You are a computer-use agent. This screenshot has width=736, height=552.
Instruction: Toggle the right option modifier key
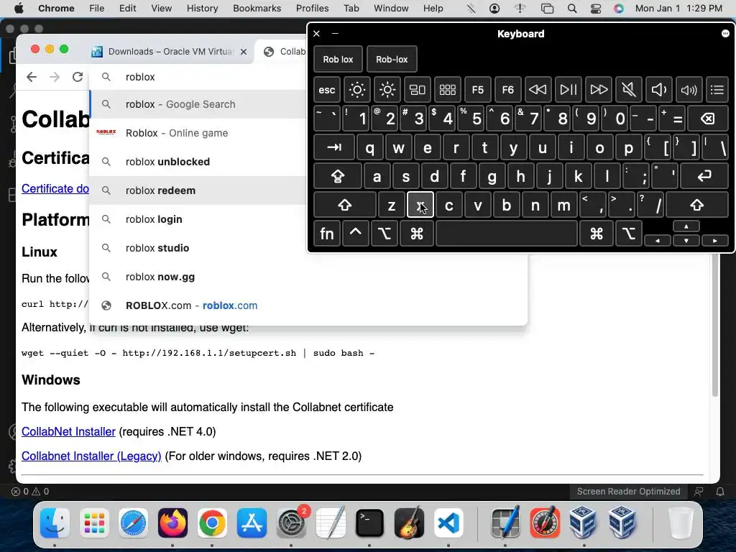point(629,234)
